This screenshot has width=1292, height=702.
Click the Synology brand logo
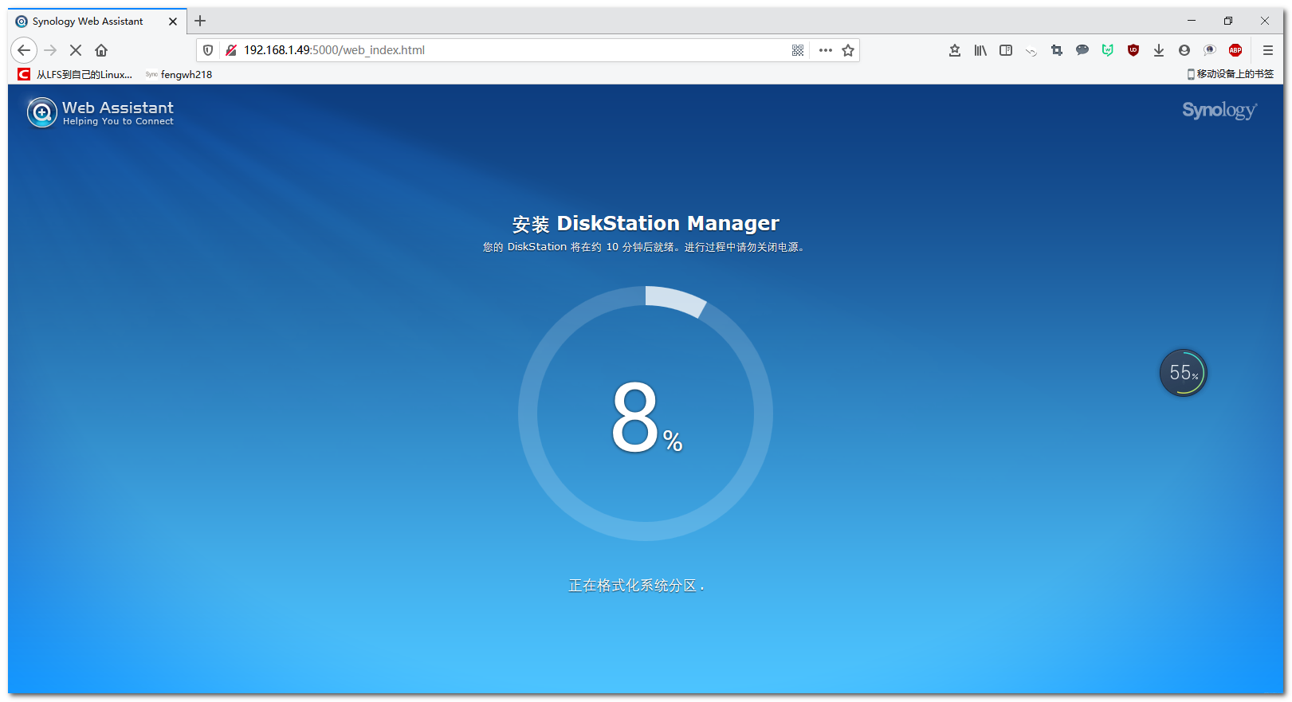pos(1219,110)
